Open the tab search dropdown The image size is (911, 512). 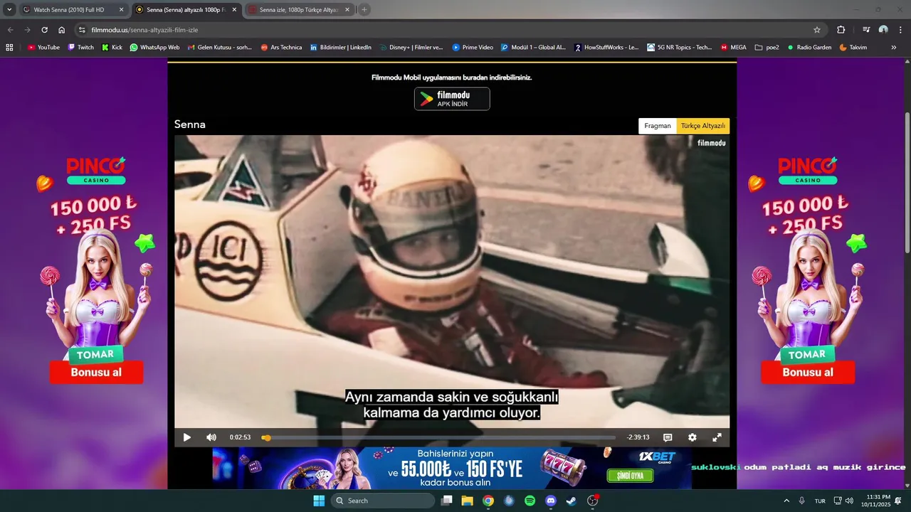coord(9,10)
